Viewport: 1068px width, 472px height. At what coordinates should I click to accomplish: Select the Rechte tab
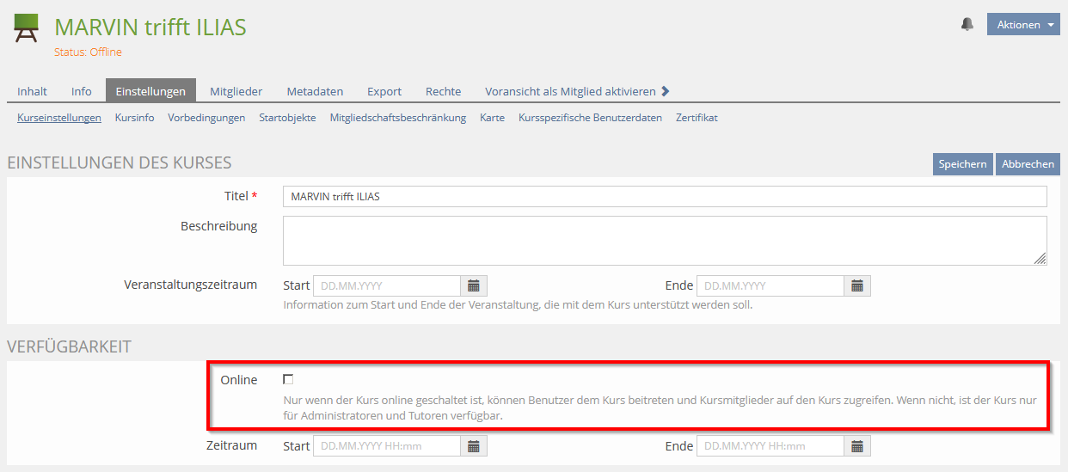[x=443, y=91]
